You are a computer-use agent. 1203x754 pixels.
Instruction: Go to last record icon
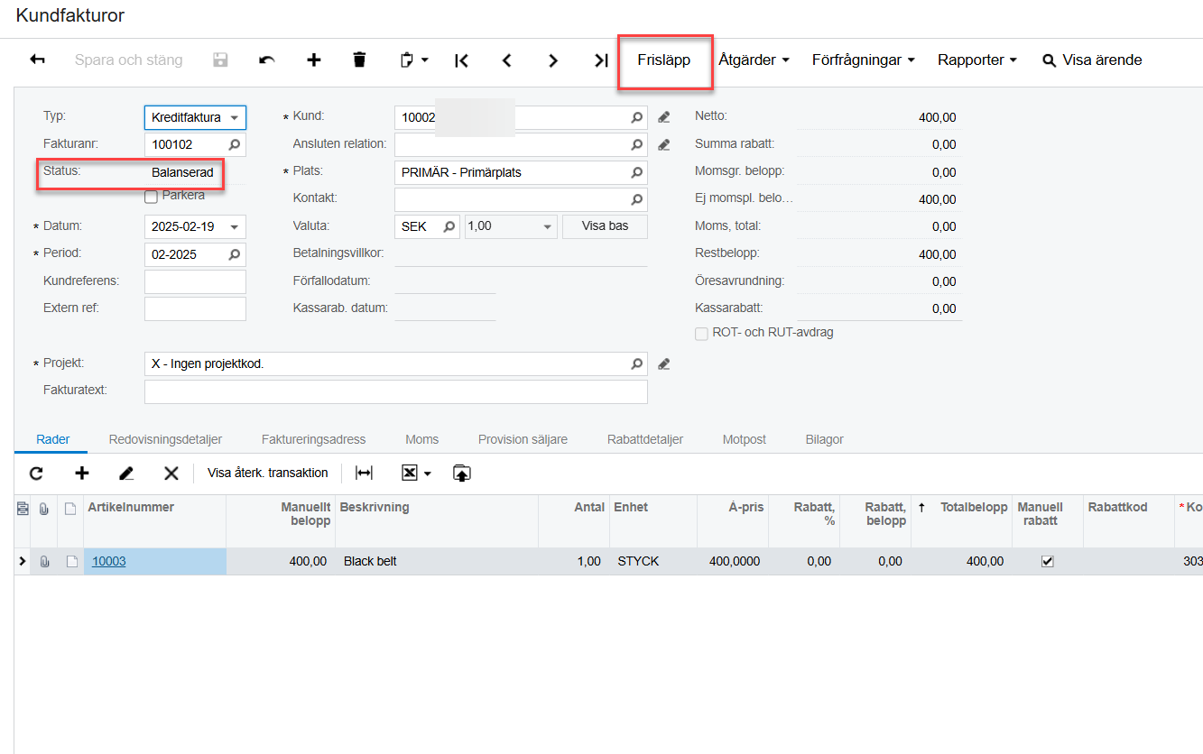(x=601, y=60)
